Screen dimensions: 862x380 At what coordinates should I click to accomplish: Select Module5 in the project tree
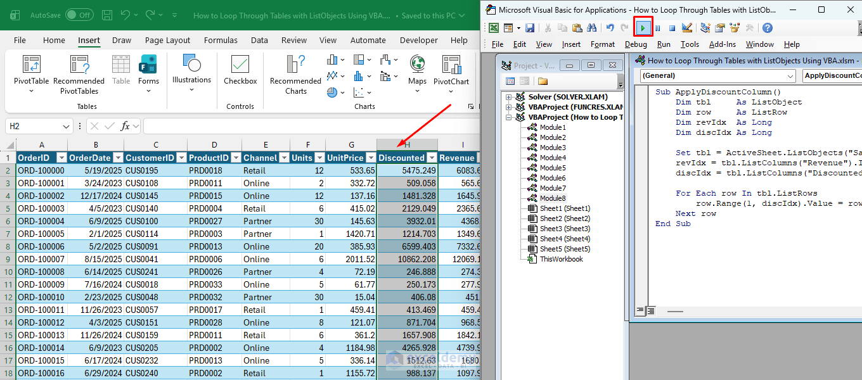[x=553, y=168]
